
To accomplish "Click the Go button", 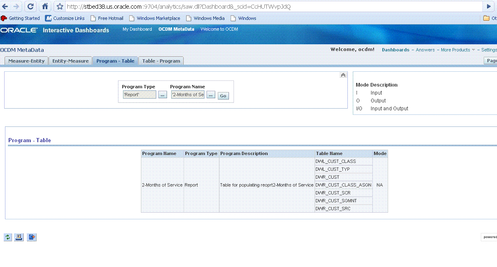I will (x=223, y=95).
